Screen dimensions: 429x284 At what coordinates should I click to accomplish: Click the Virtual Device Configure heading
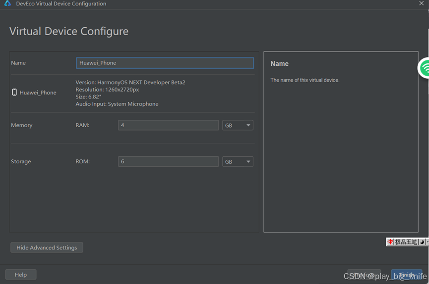point(69,31)
